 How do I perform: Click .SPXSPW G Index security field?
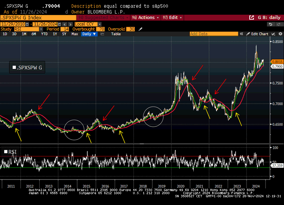pyautogui.click(x=38, y=18)
